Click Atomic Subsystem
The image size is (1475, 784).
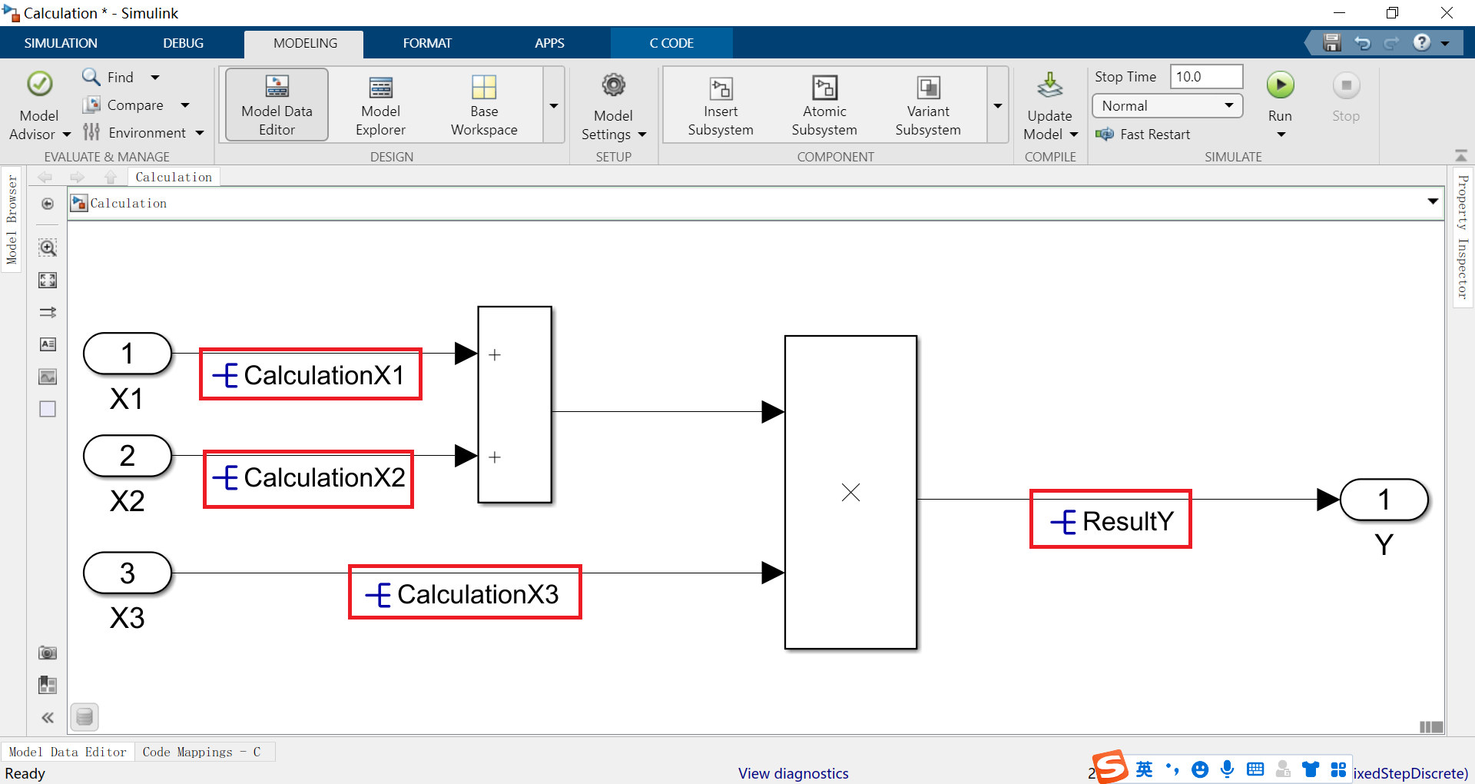click(824, 105)
